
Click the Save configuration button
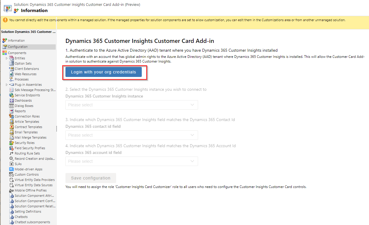click(90, 178)
